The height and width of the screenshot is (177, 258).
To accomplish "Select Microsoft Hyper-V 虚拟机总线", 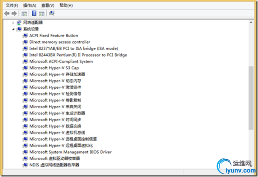I will point(57,132).
